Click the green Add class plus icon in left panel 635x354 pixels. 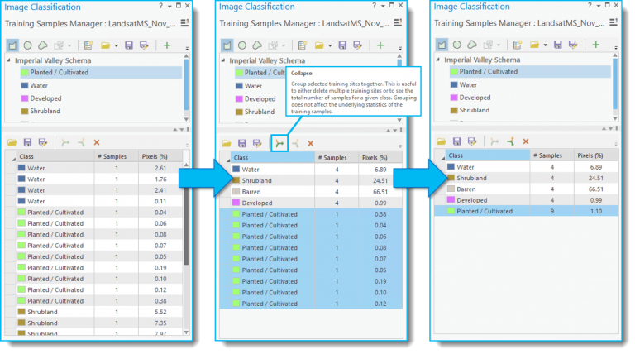point(167,45)
